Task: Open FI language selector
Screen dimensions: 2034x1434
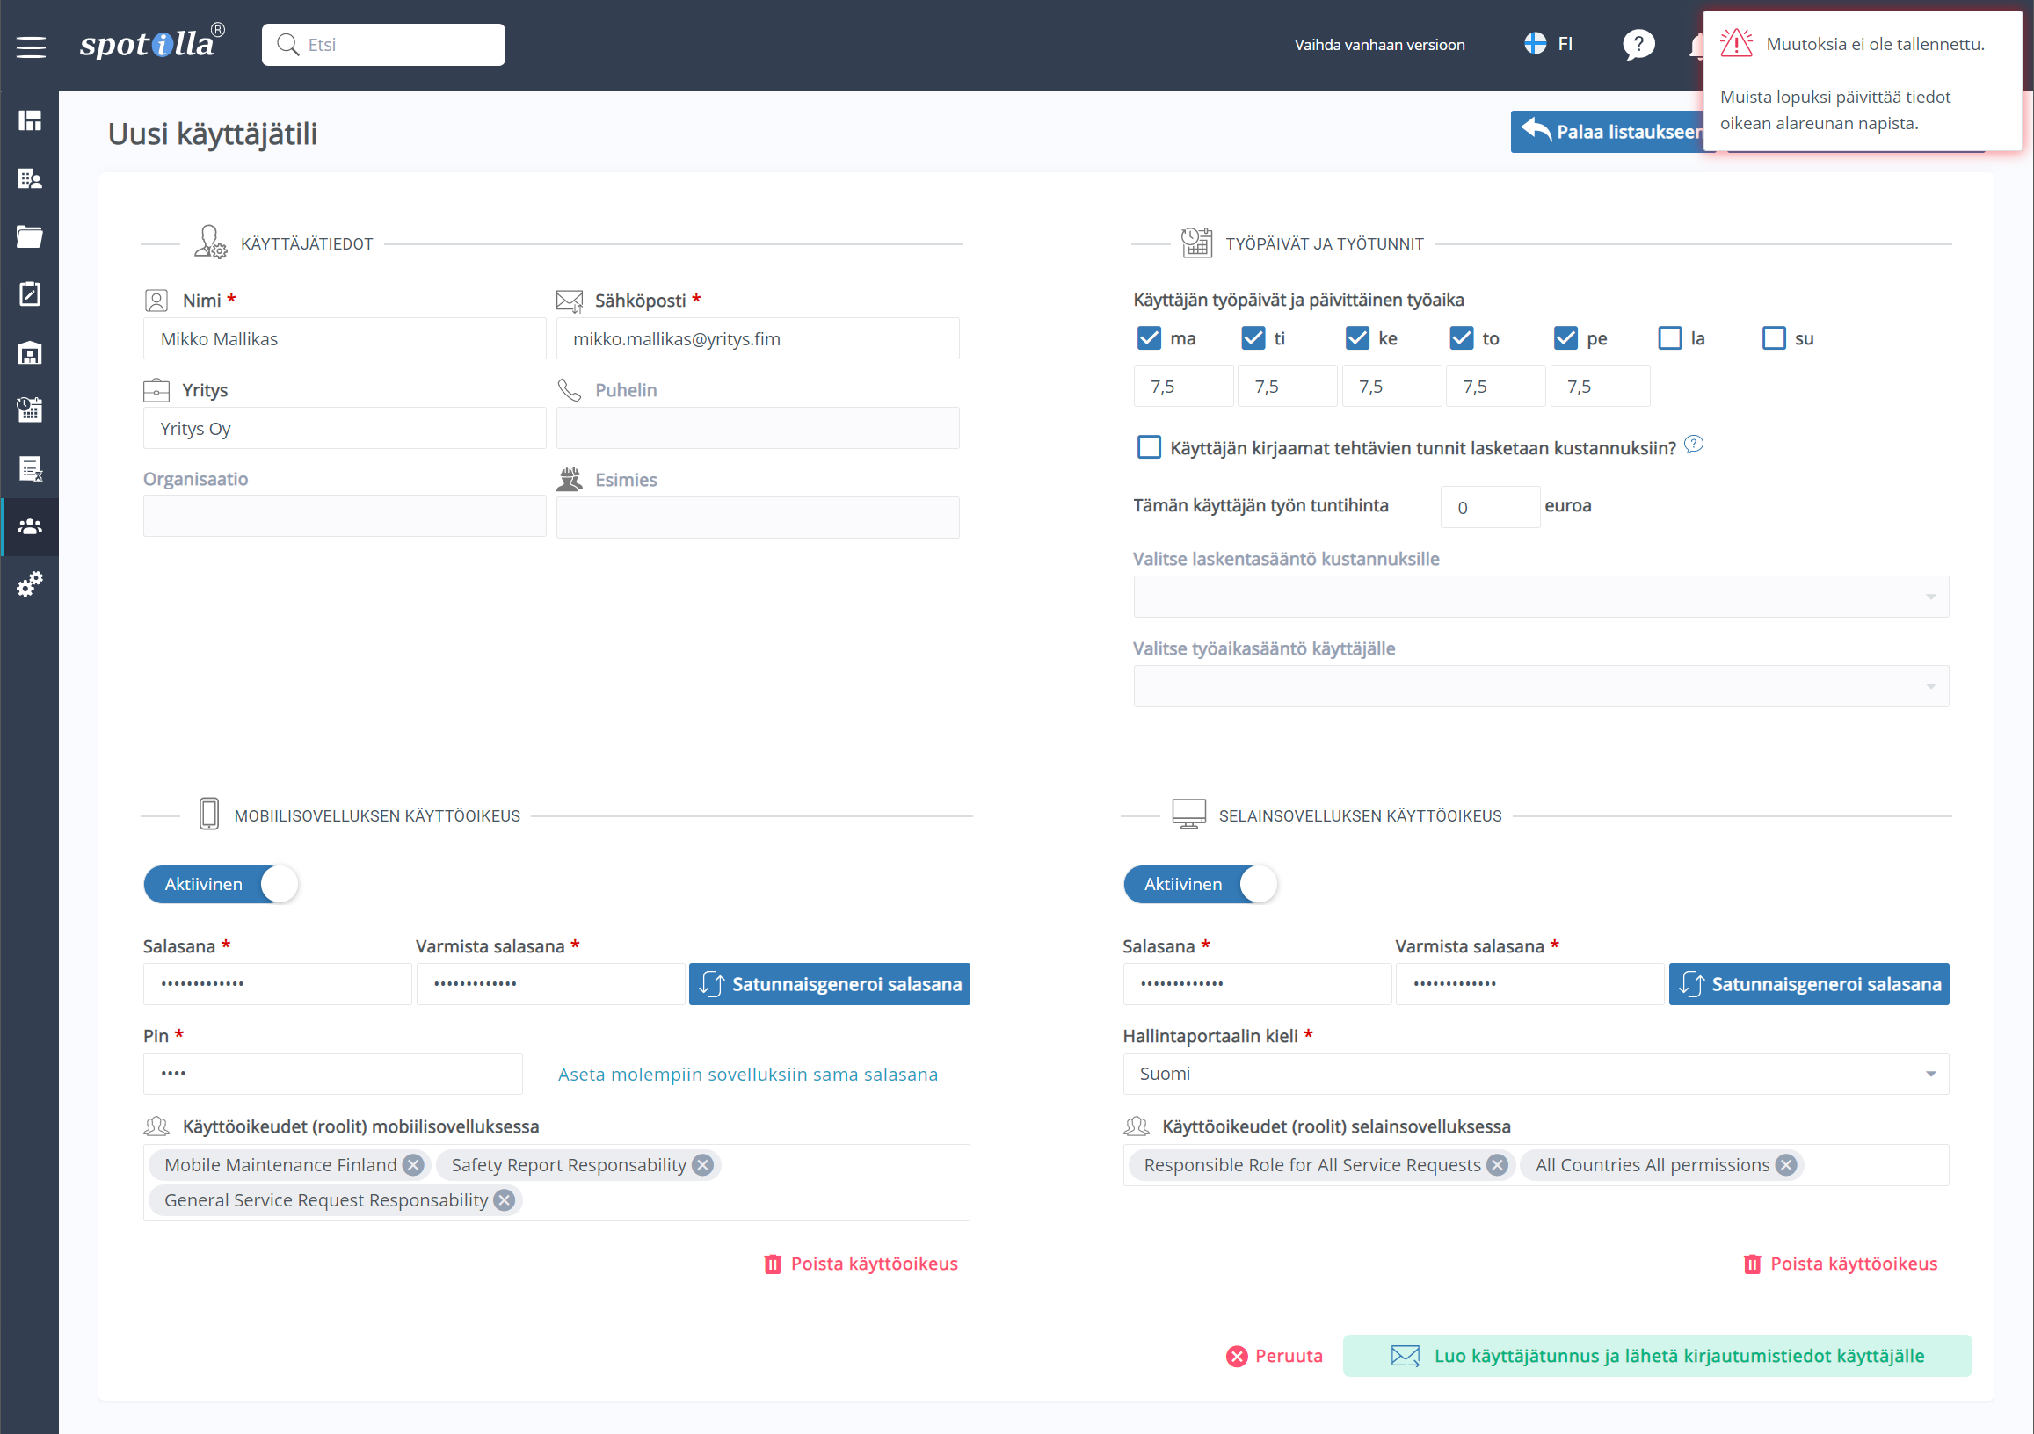Action: (x=1549, y=44)
